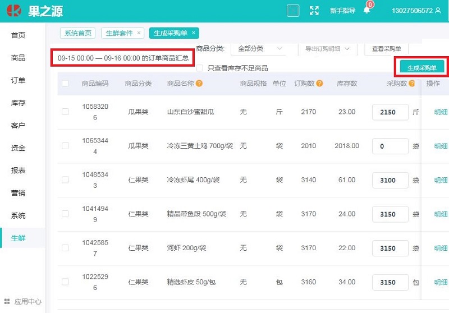Check the row for 山东白沙蜜甜瓜

(x=65, y=112)
